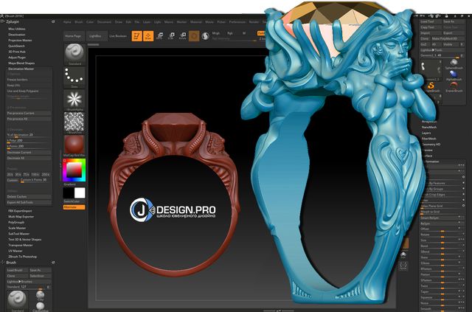Image resolution: width=472 pixels, height=312 pixels.
Task: Select the Move transform tool icon
Action: 160,35
